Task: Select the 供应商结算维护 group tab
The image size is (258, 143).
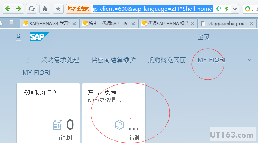Action: pos(113,60)
